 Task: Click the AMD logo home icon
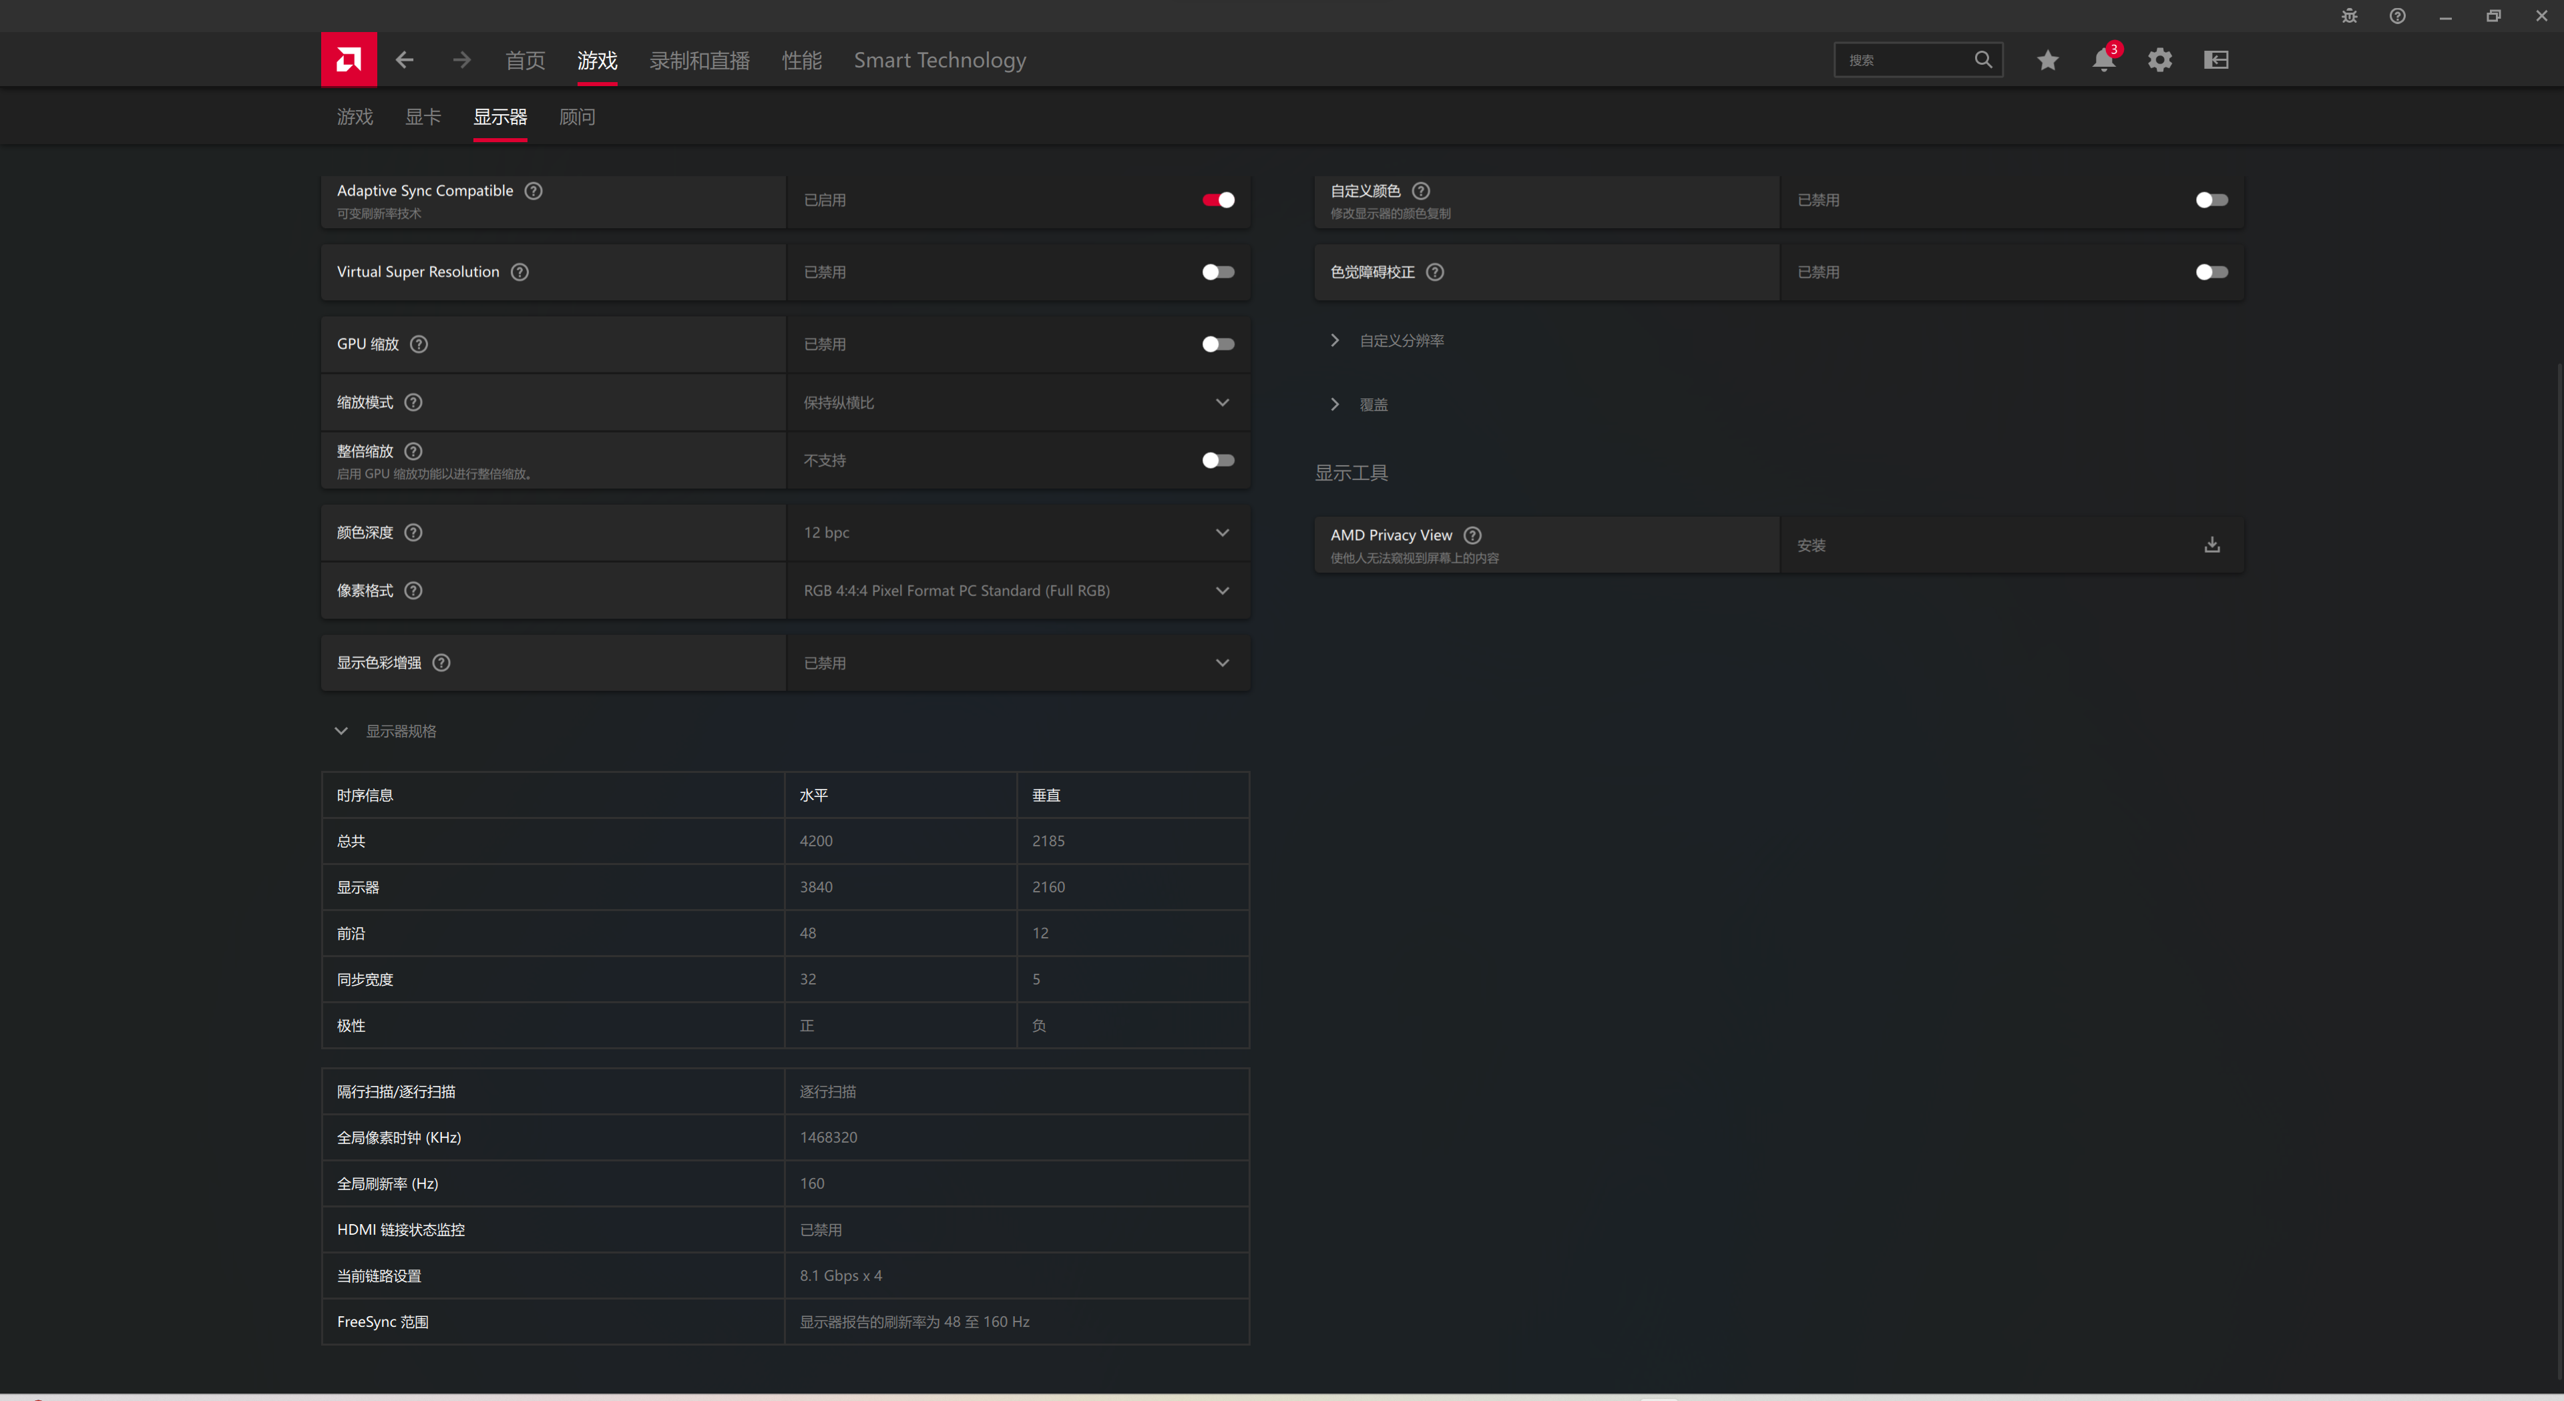tap(349, 59)
